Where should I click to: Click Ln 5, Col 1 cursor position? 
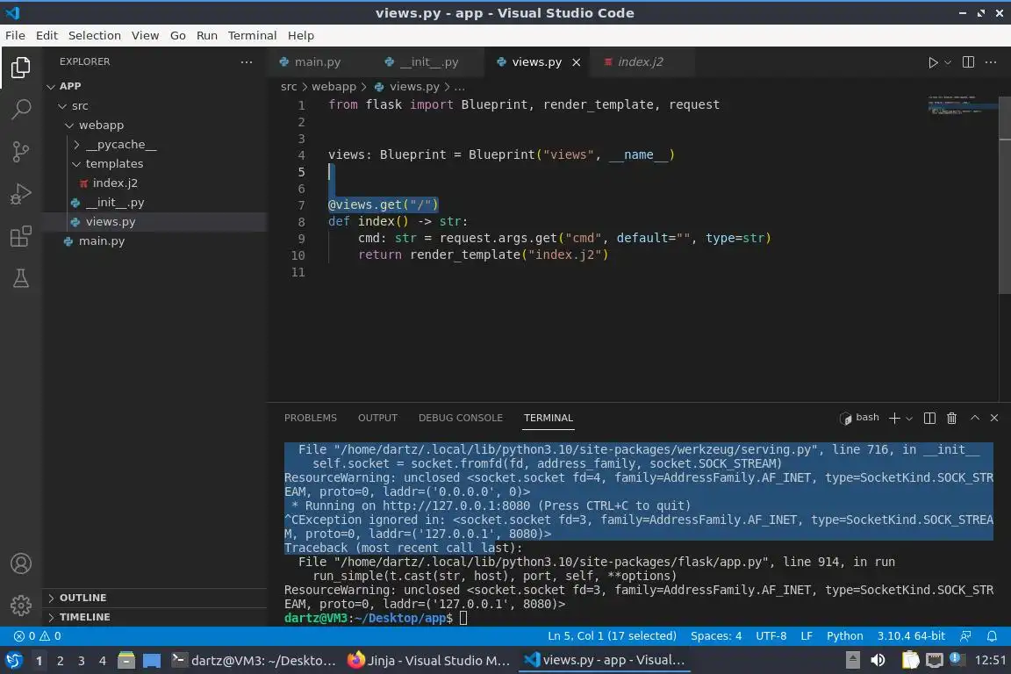tap(612, 636)
